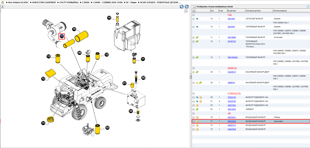Click the box icon for part 87054105

click(201, 97)
